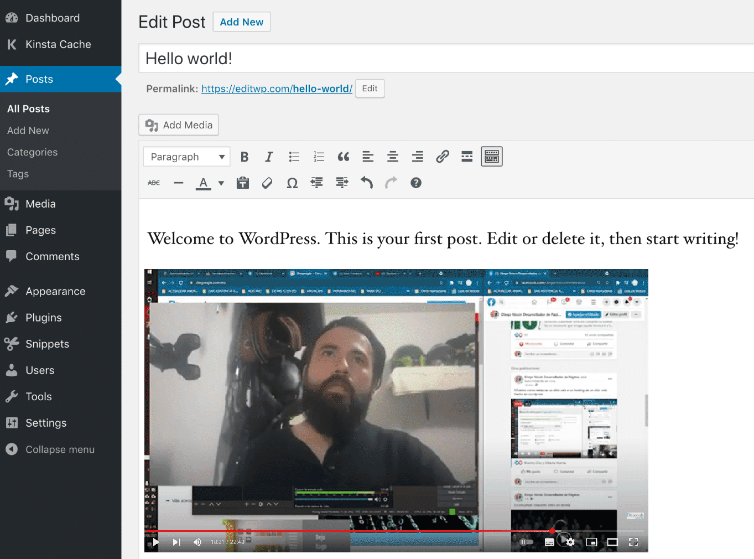Select the embedded video thumbnail
The image size is (754, 559).
pyautogui.click(x=396, y=411)
